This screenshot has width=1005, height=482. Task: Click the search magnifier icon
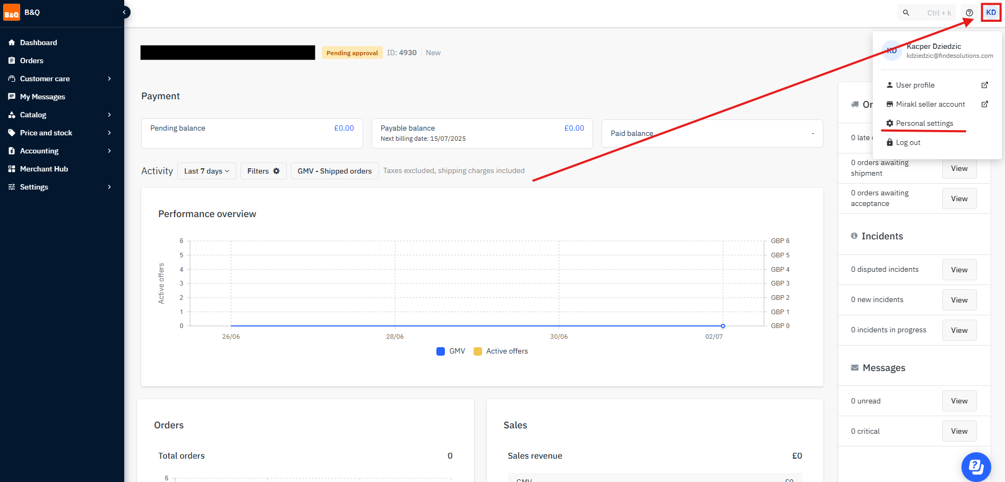pyautogui.click(x=906, y=13)
